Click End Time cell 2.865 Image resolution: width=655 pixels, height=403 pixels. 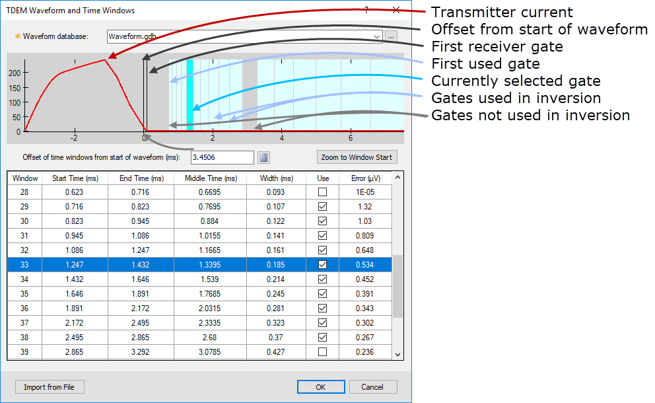141,338
